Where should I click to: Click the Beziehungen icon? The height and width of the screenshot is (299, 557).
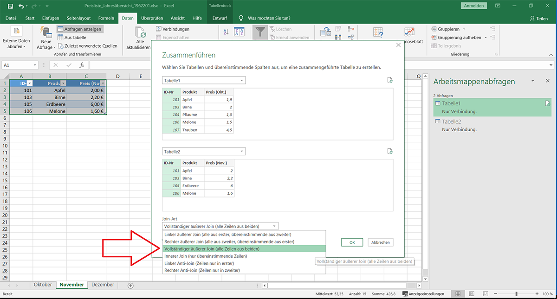tap(350, 37)
